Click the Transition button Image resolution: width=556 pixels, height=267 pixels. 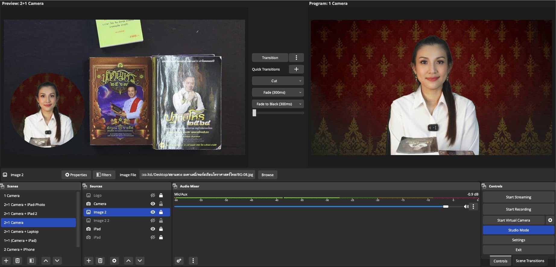pos(270,58)
